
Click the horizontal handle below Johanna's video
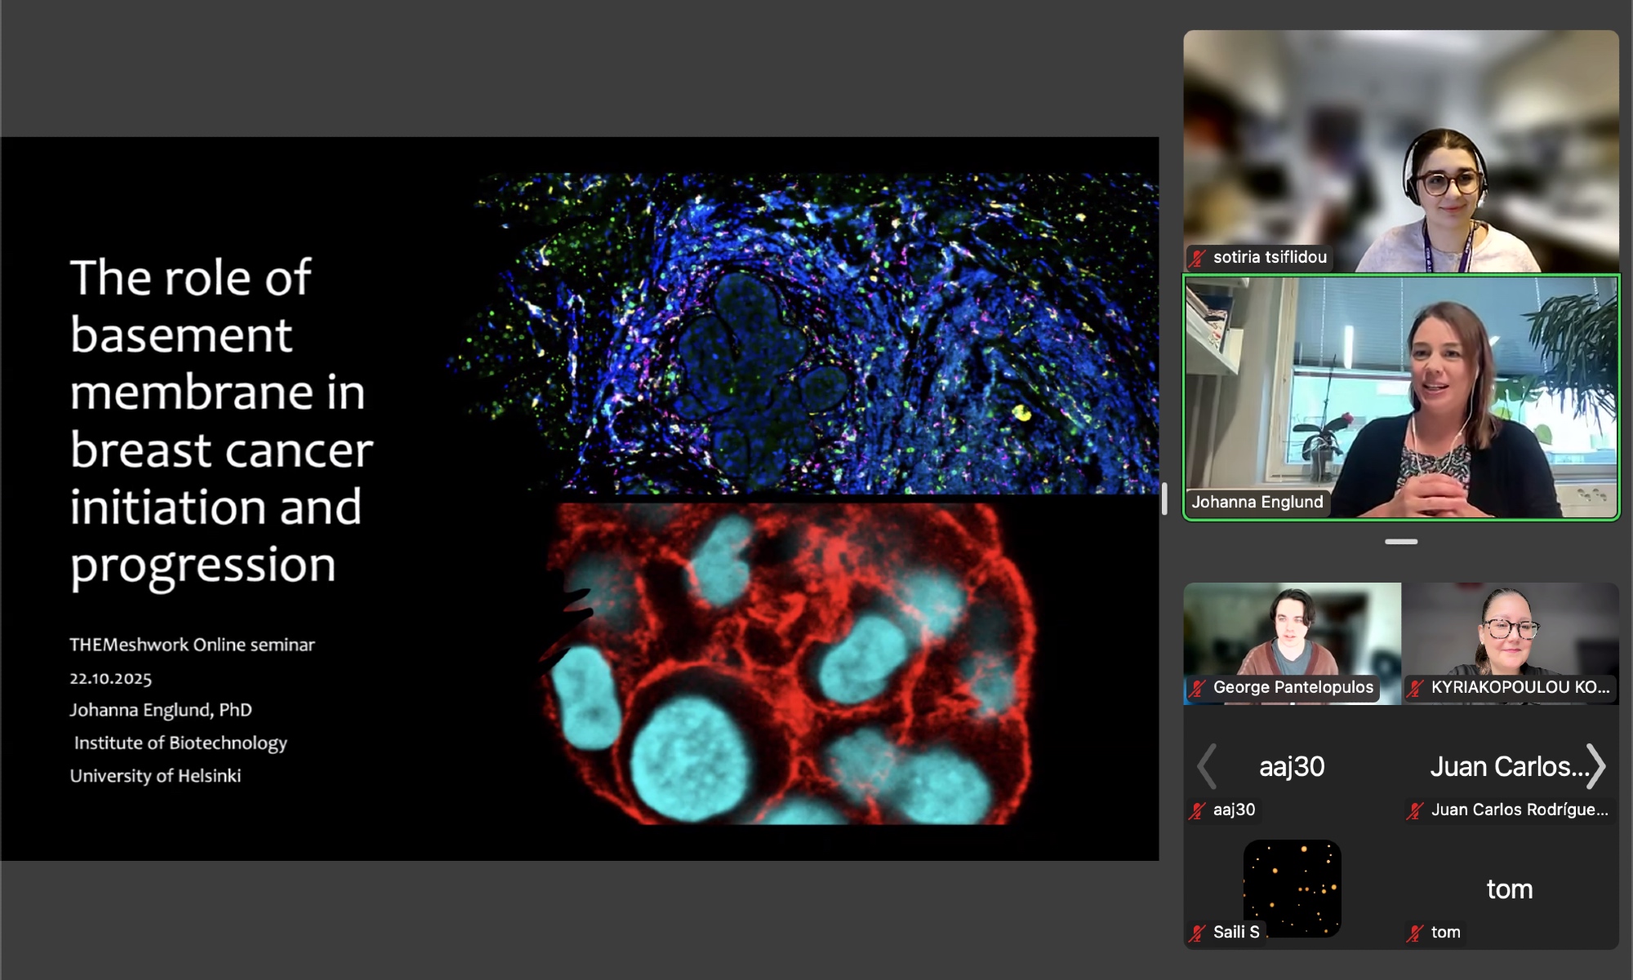pyautogui.click(x=1401, y=542)
